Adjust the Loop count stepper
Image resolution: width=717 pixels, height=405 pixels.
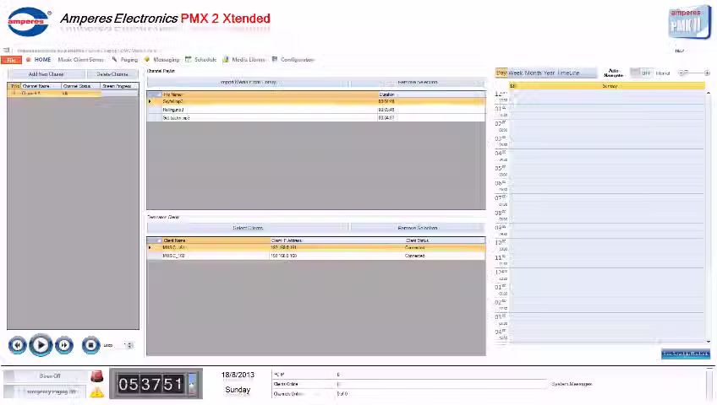point(130,345)
